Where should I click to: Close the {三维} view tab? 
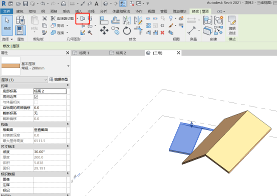coord(178,52)
